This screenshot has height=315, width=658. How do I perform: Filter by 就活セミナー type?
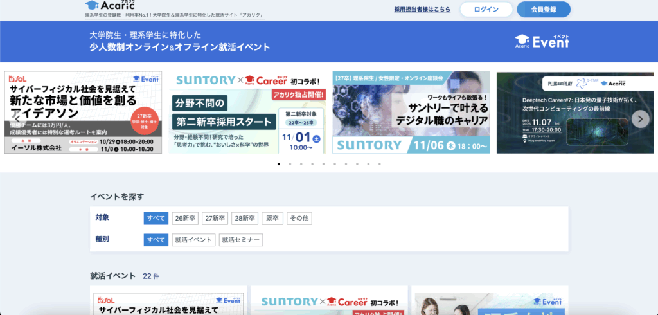[x=241, y=240]
